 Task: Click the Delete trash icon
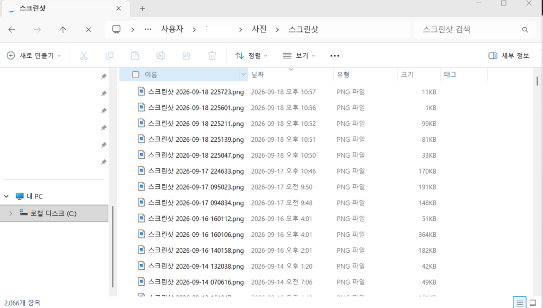tap(212, 56)
